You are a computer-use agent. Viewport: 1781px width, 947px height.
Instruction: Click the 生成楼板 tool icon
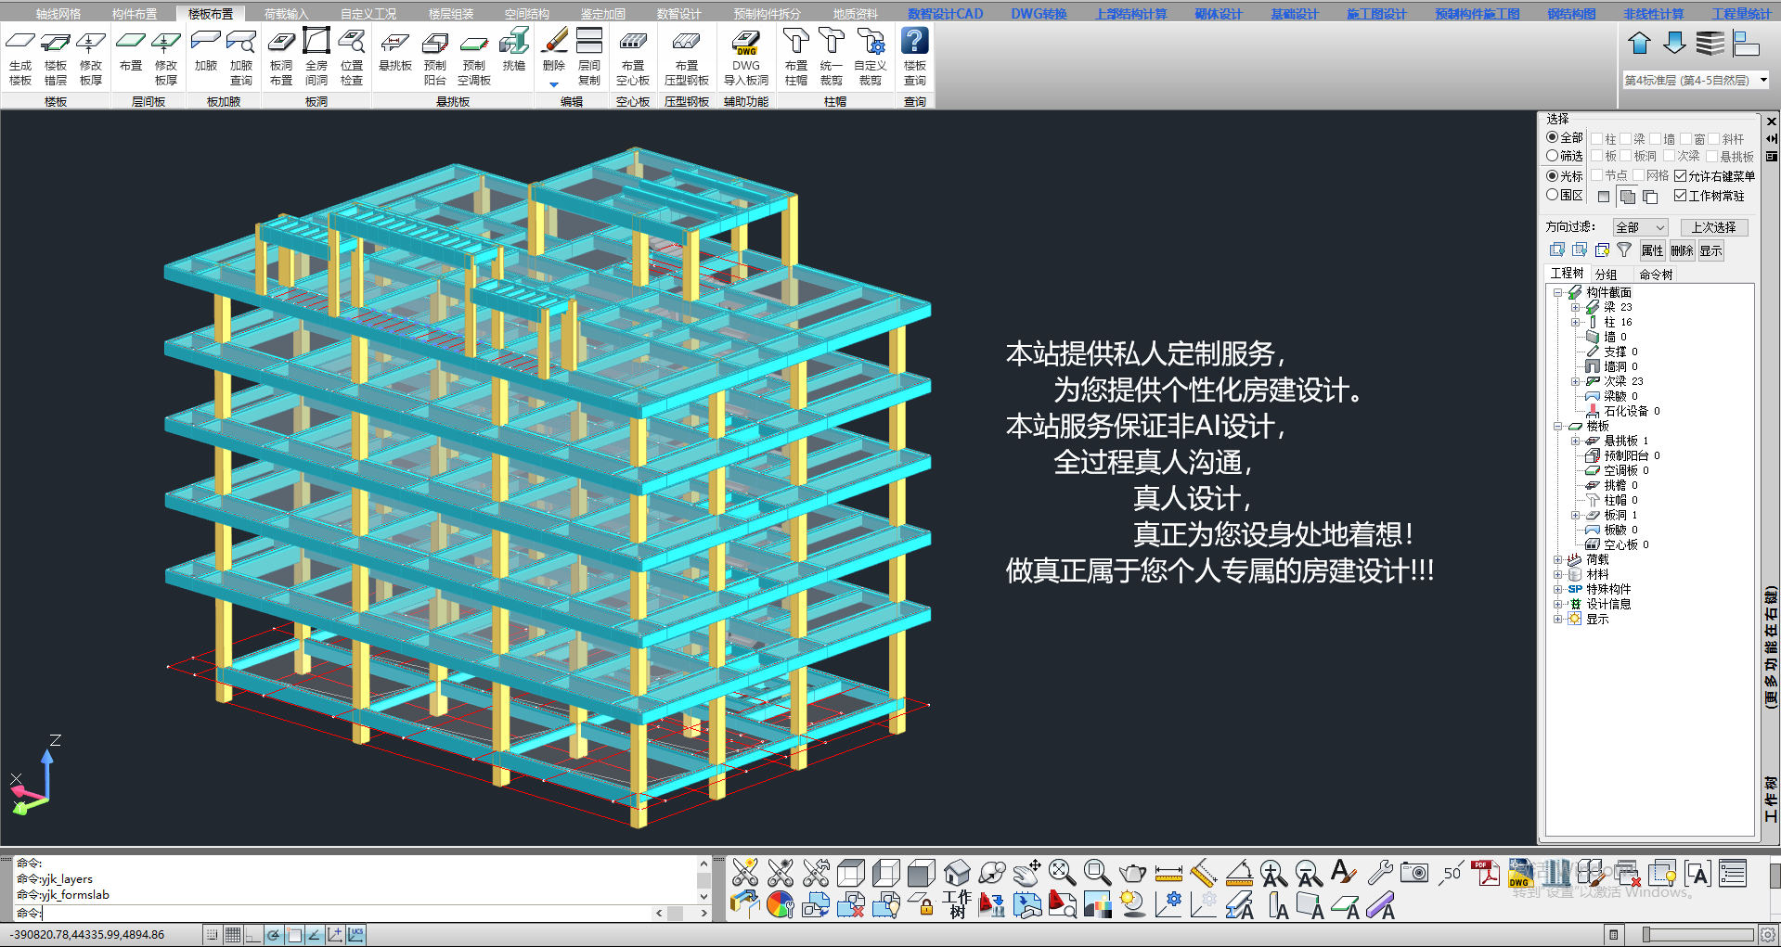click(x=20, y=58)
